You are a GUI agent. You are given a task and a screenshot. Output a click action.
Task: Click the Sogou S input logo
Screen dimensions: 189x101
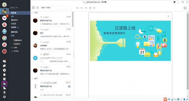click(x=165, y=99)
